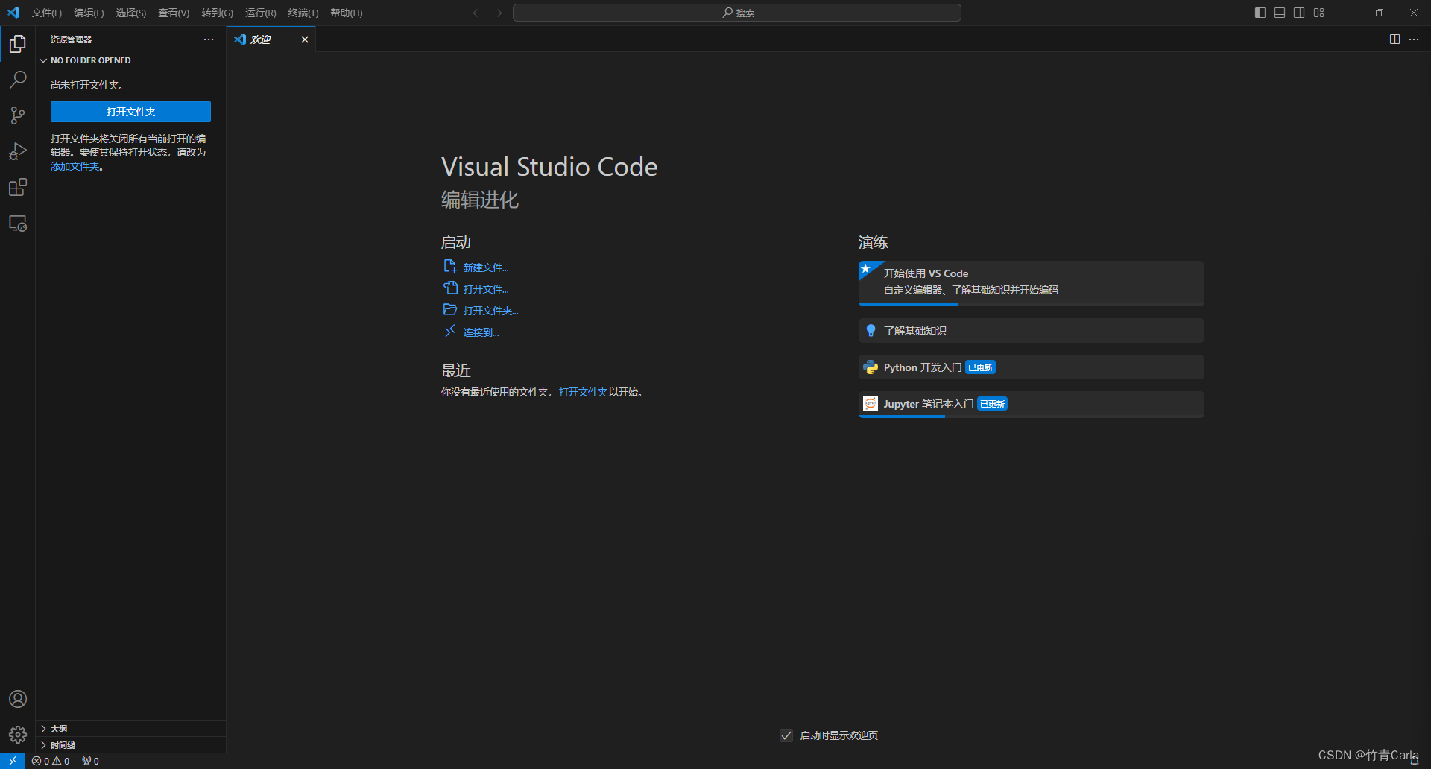This screenshot has height=769, width=1431.
Task: Open errors and warnings status indicator
Action: (x=51, y=761)
